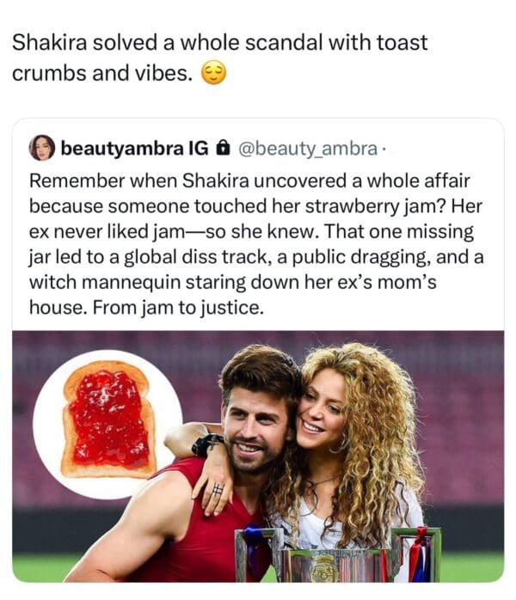516x600 pixels.
Task: Click the red jam toast picture
Action: tap(107, 420)
